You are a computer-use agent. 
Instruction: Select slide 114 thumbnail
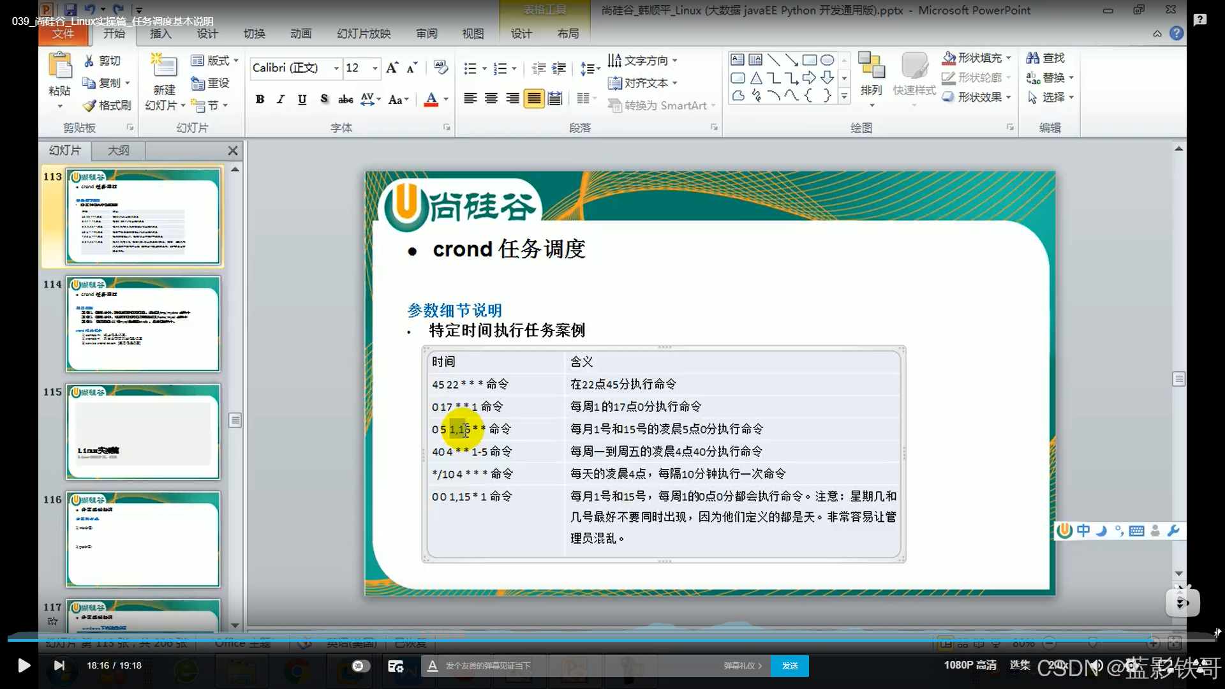click(143, 324)
